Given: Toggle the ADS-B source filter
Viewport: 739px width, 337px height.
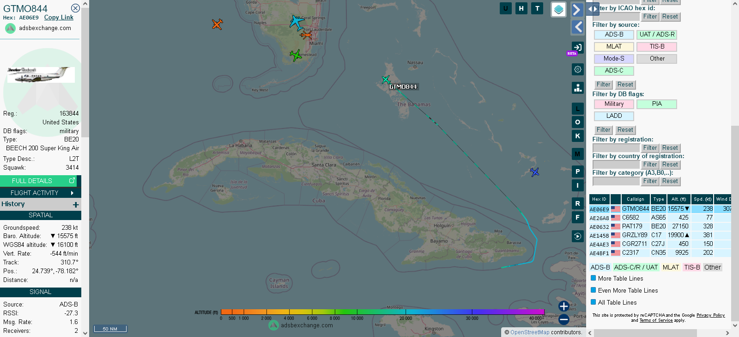Looking at the screenshot, I should pyautogui.click(x=614, y=35).
